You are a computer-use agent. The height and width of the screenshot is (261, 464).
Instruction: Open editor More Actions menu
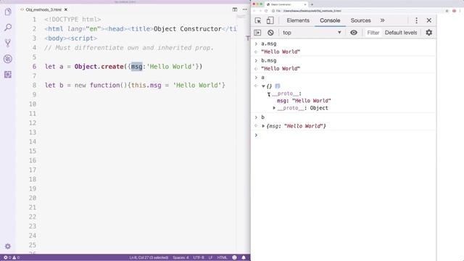[x=245, y=9]
